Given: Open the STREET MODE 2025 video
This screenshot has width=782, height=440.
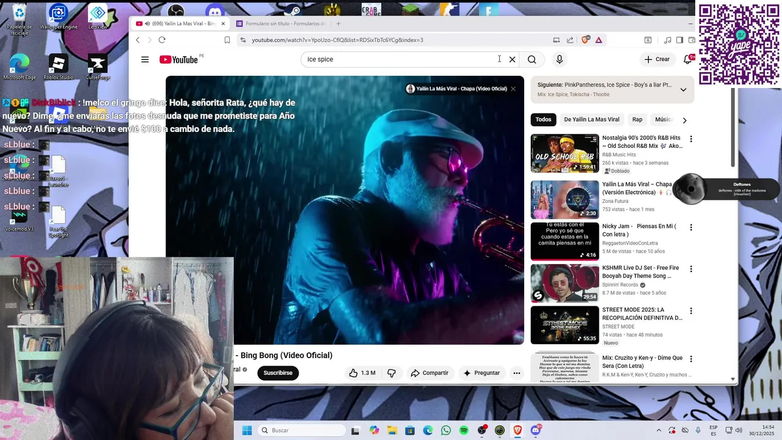Looking at the screenshot, I should [565, 325].
